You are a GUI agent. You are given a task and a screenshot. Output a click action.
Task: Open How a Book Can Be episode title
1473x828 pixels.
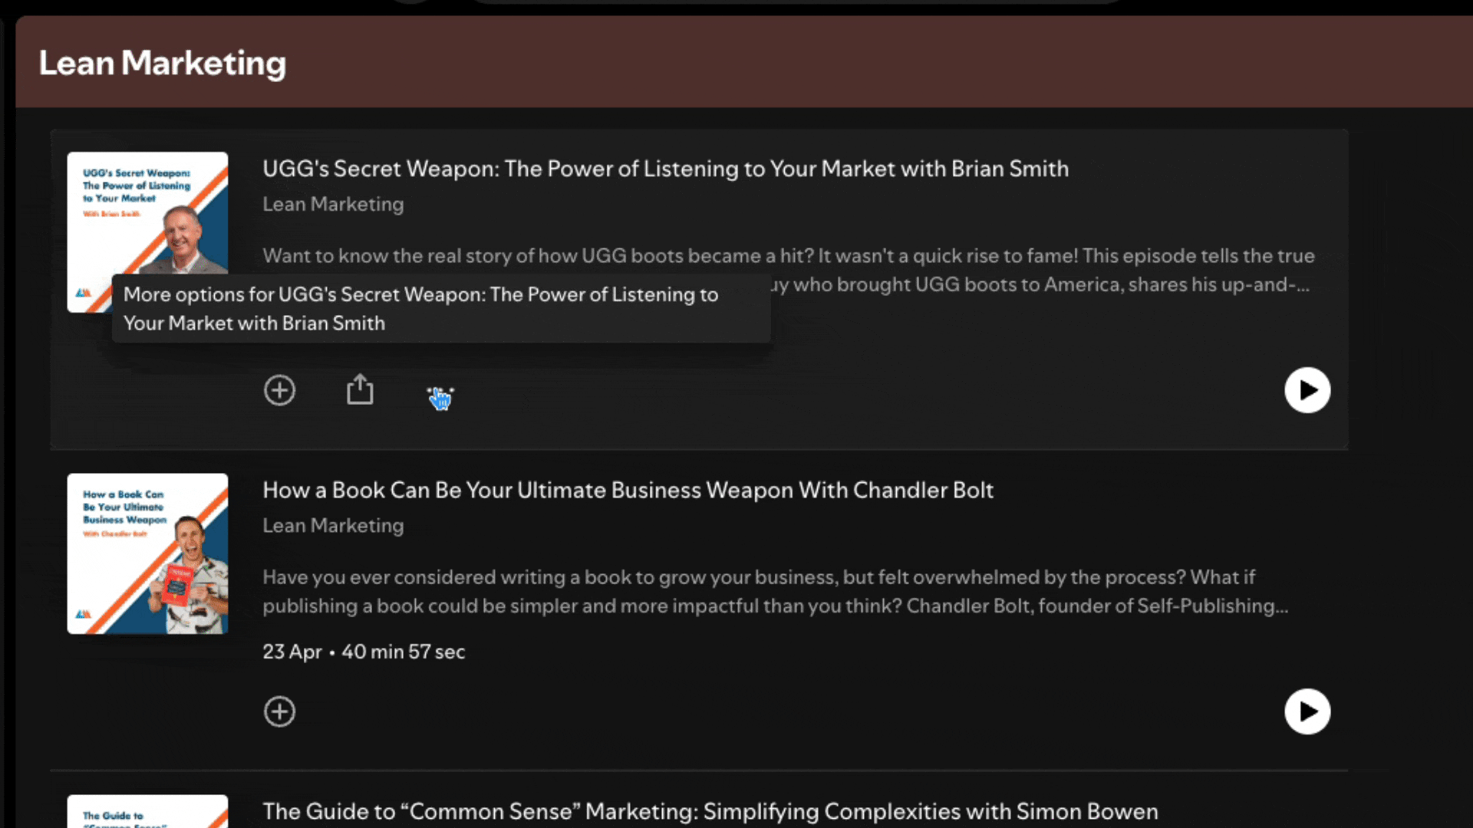coord(628,490)
